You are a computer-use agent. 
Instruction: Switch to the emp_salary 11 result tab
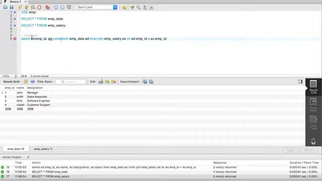tap(43, 149)
